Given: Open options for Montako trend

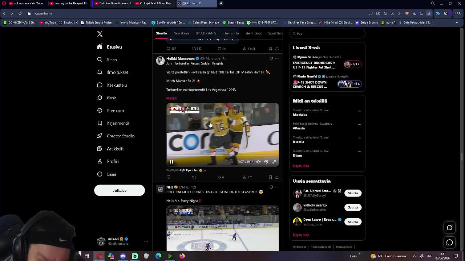Looking at the screenshot, I should [359, 111].
